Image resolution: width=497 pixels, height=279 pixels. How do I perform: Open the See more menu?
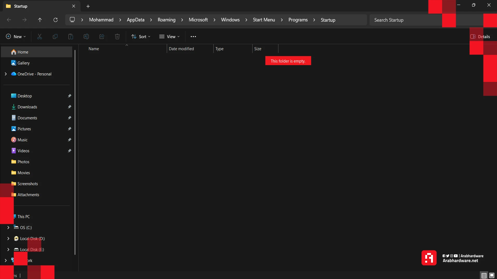point(193,36)
